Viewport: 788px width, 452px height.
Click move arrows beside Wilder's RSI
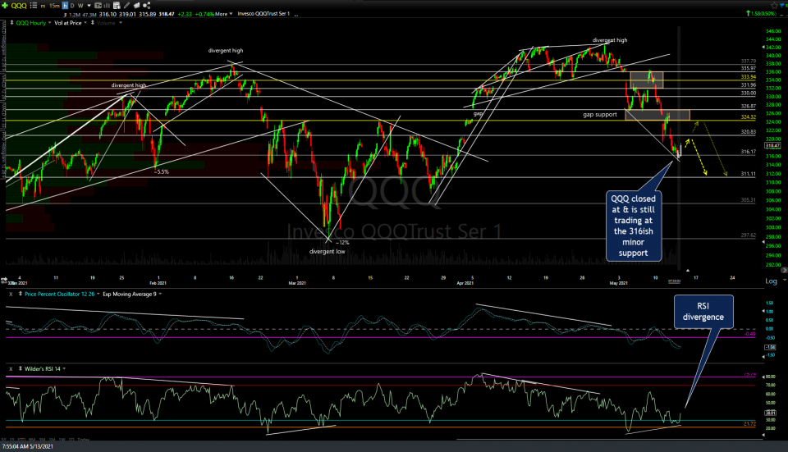21,368
